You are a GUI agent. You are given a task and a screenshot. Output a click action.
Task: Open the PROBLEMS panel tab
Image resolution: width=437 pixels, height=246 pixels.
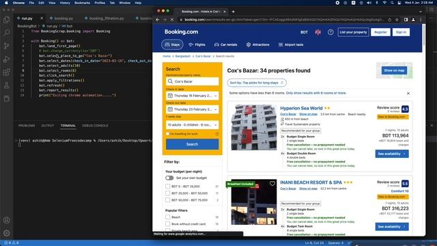click(x=27, y=126)
